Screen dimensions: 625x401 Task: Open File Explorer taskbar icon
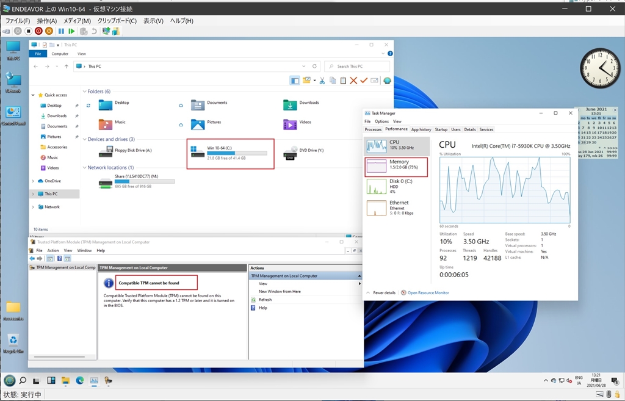(x=65, y=381)
